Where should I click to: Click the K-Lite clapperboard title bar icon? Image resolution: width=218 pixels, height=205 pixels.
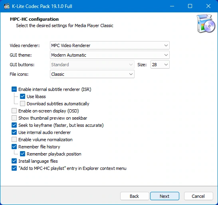tap(7, 6)
